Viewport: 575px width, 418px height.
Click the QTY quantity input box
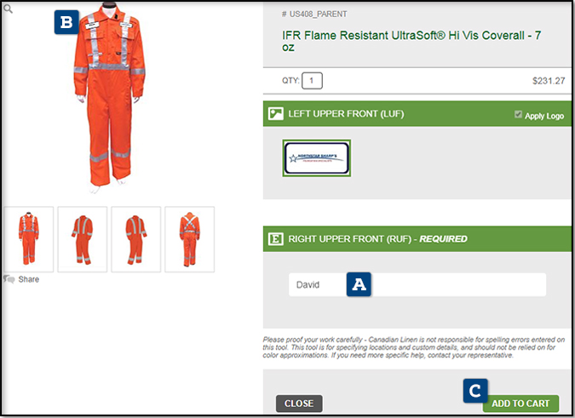click(x=312, y=81)
